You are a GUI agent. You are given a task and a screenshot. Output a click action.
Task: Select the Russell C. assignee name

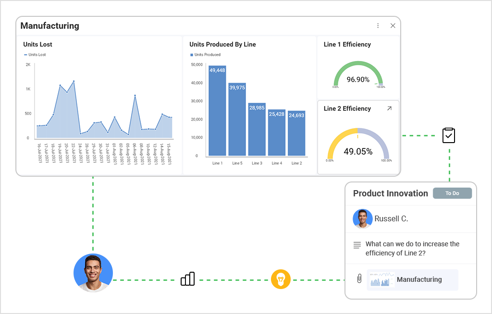tap(391, 218)
